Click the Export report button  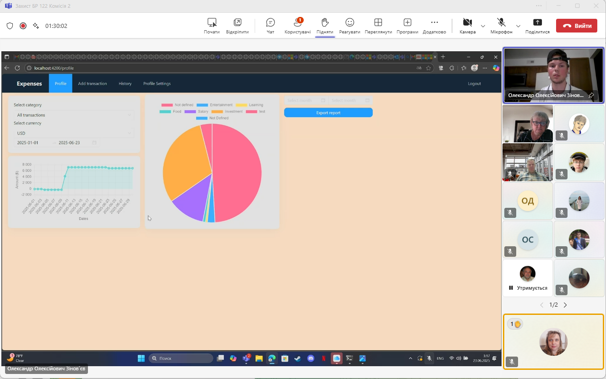tap(328, 113)
